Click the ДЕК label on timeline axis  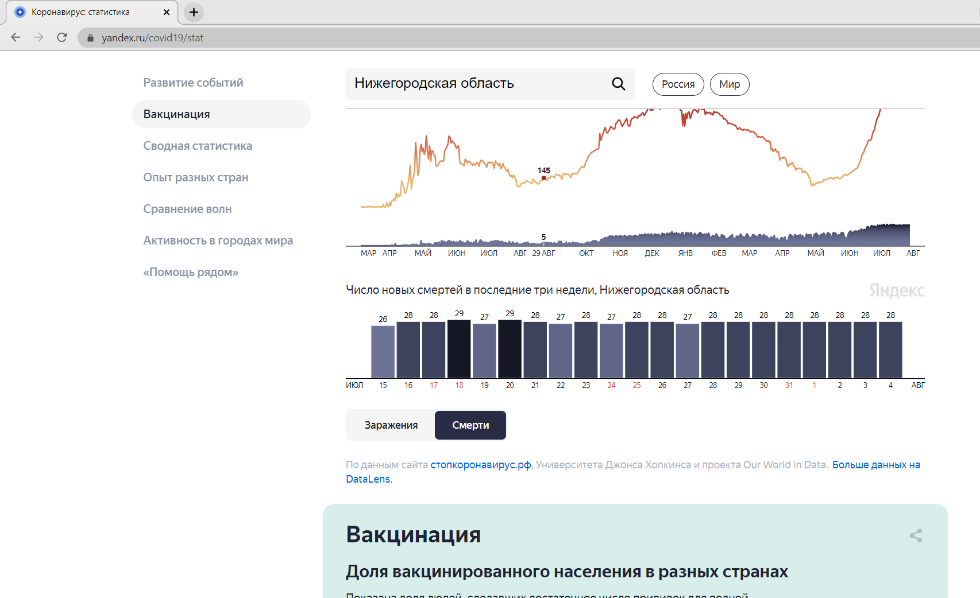[652, 253]
